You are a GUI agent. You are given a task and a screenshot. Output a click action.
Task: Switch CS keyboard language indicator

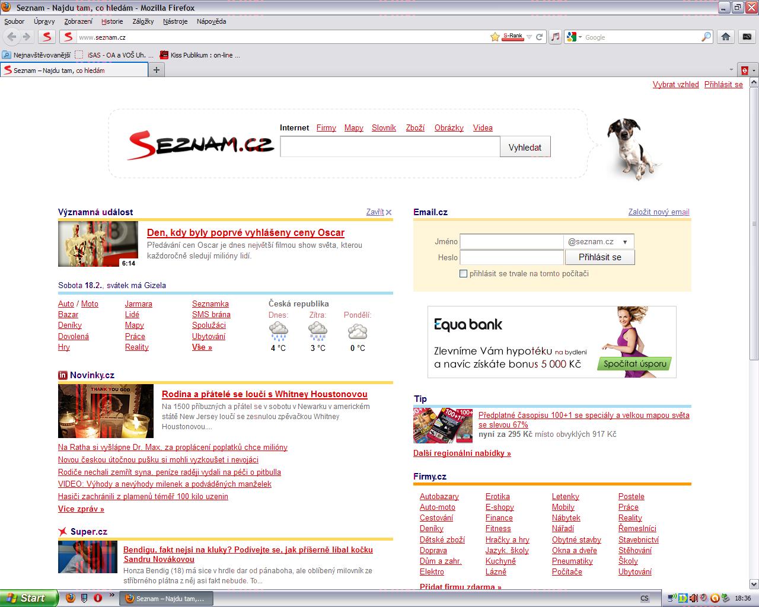[x=645, y=598]
